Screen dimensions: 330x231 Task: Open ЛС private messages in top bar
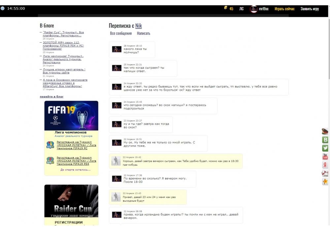coord(242,9)
